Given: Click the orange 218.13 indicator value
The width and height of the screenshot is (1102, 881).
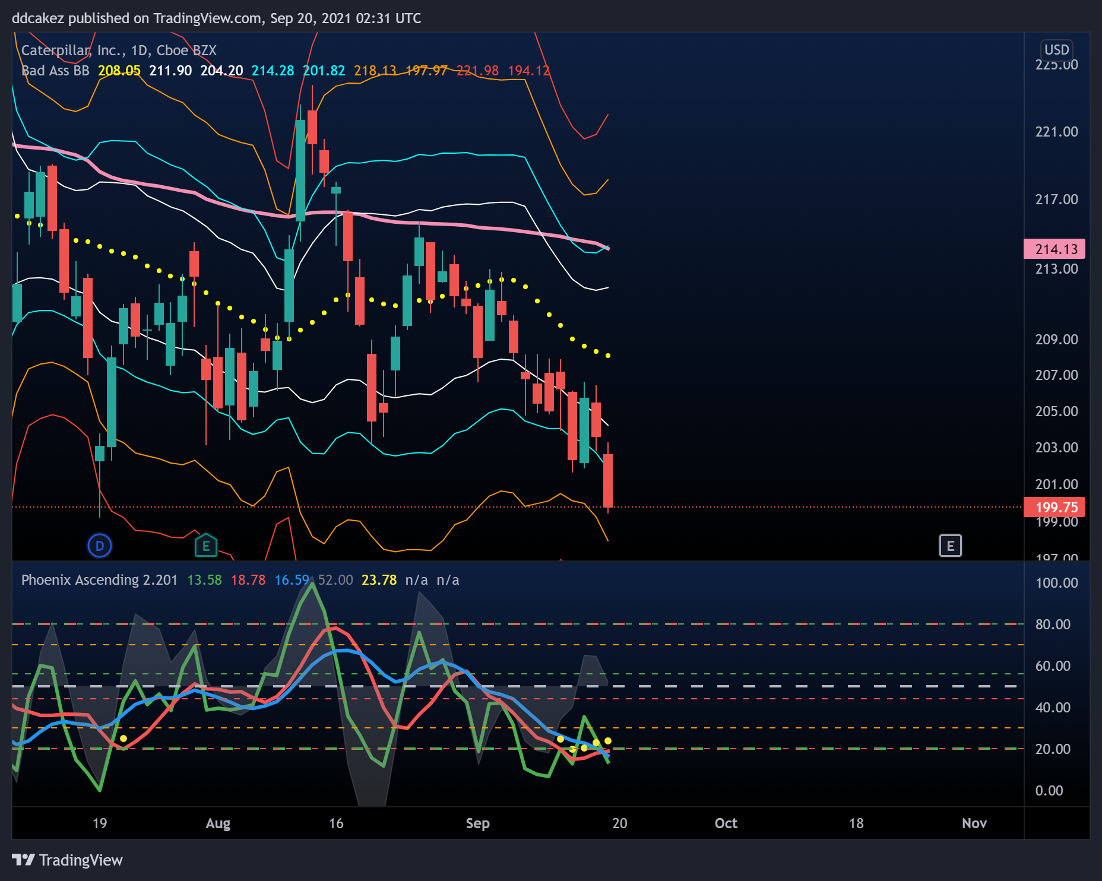Looking at the screenshot, I should [375, 71].
